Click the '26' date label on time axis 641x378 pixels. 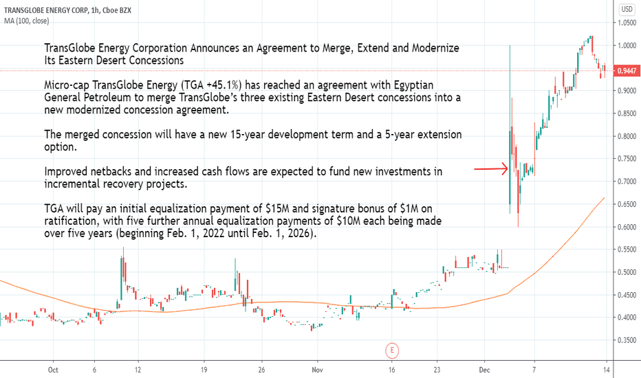(x=261, y=370)
